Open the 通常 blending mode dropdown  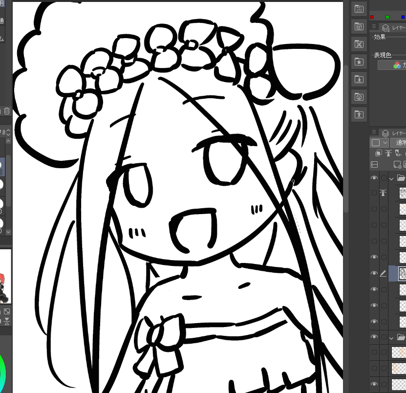tap(398, 142)
